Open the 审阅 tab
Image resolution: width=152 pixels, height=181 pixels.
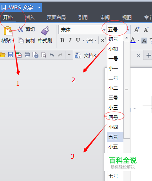point(105,17)
